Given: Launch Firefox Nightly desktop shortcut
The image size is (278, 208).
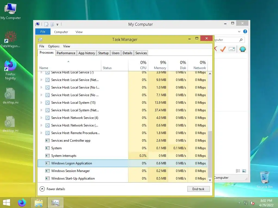Looking at the screenshot, I should (11, 69).
